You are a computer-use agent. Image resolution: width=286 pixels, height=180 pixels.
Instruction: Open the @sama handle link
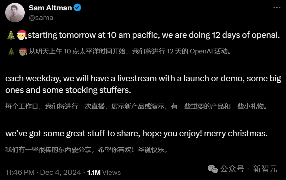pos(41,17)
